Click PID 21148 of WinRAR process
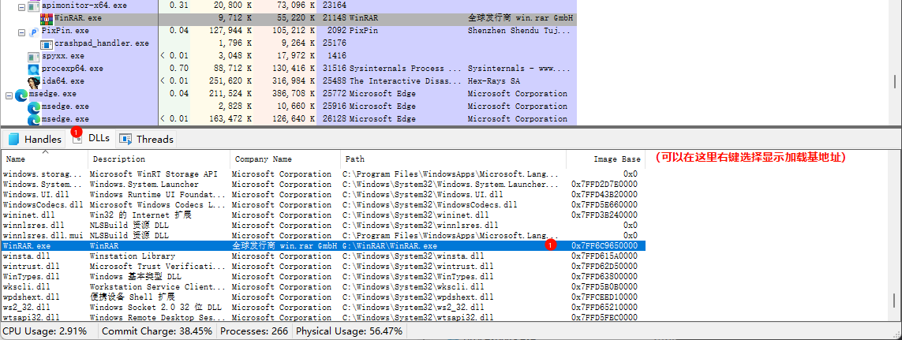Screen dimensions: 902x340 coord(334,18)
